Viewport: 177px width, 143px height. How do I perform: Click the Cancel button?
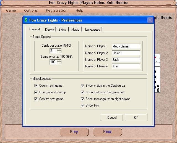(x=112, y=118)
